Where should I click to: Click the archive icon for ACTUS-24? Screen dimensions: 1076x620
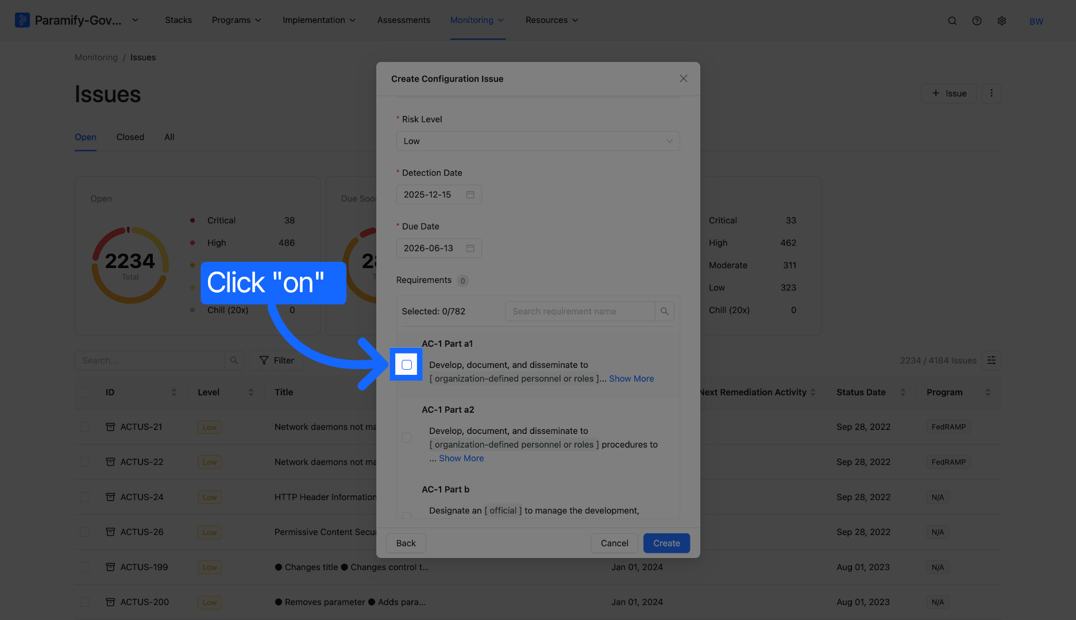pyautogui.click(x=110, y=497)
